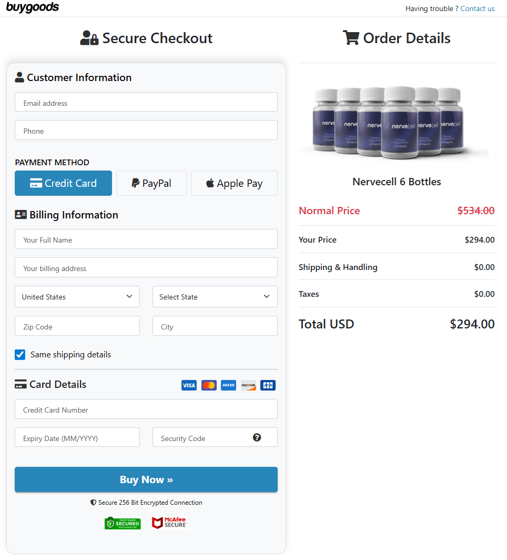
Task: Focus the Security Code field
Action: [215, 437]
